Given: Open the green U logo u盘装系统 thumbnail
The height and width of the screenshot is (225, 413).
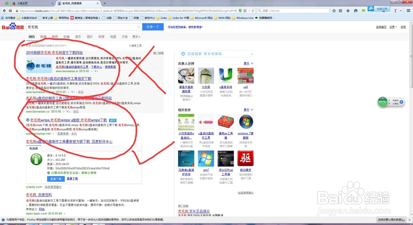Looking at the screenshot, I should [226, 76].
